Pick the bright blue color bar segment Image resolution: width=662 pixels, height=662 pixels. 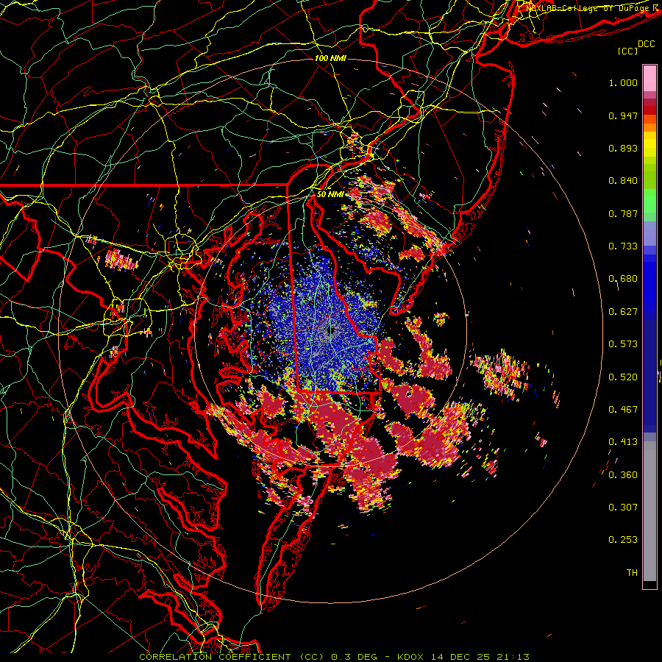[649, 283]
